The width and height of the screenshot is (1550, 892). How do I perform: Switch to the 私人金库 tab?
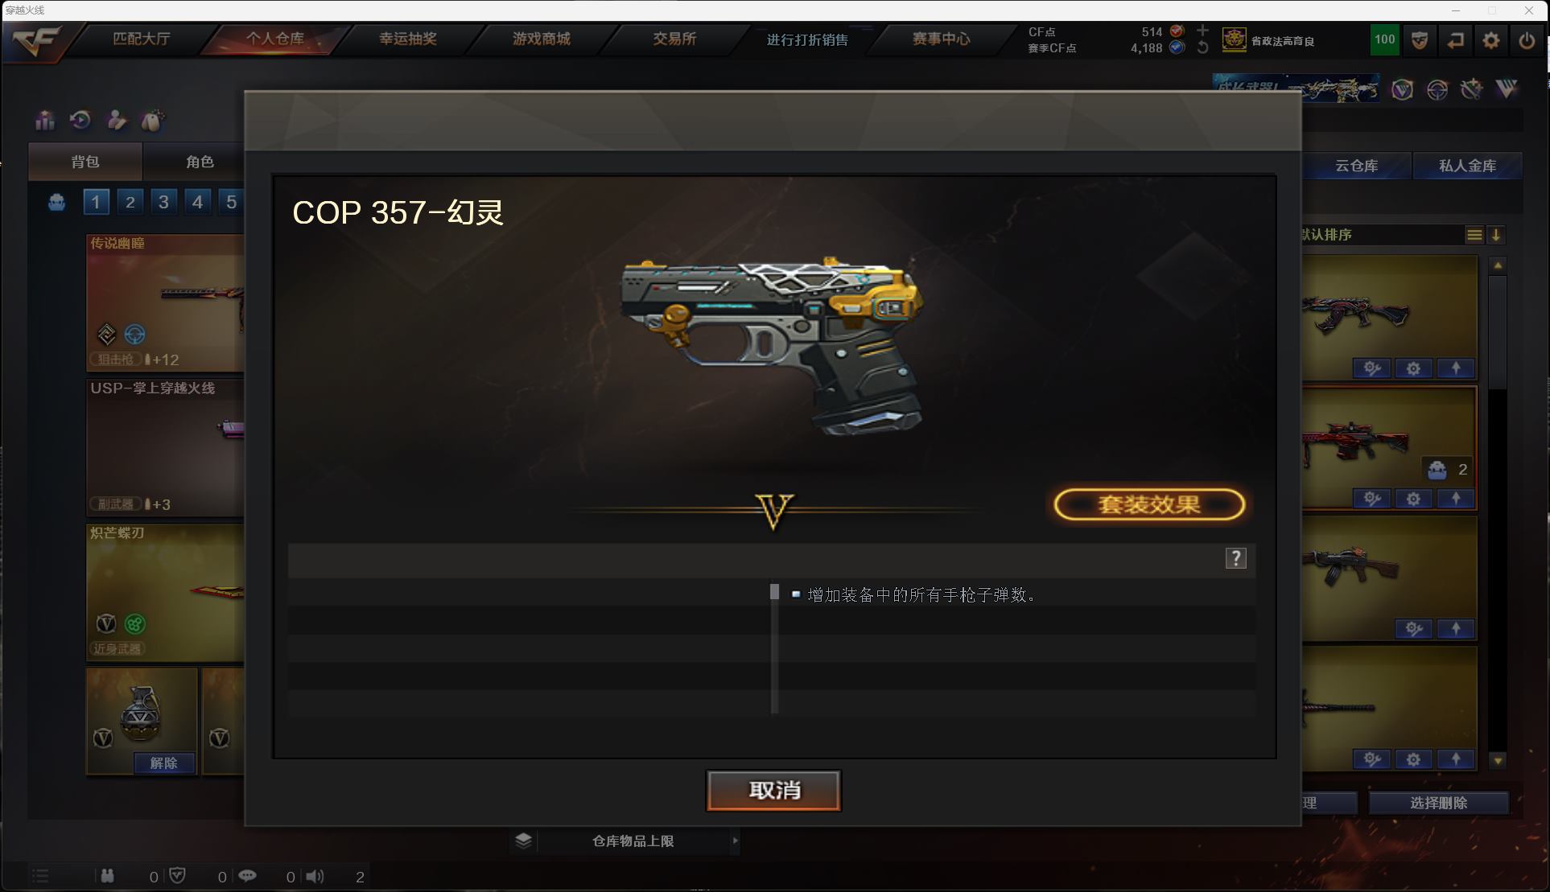pyautogui.click(x=1467, y=166)
